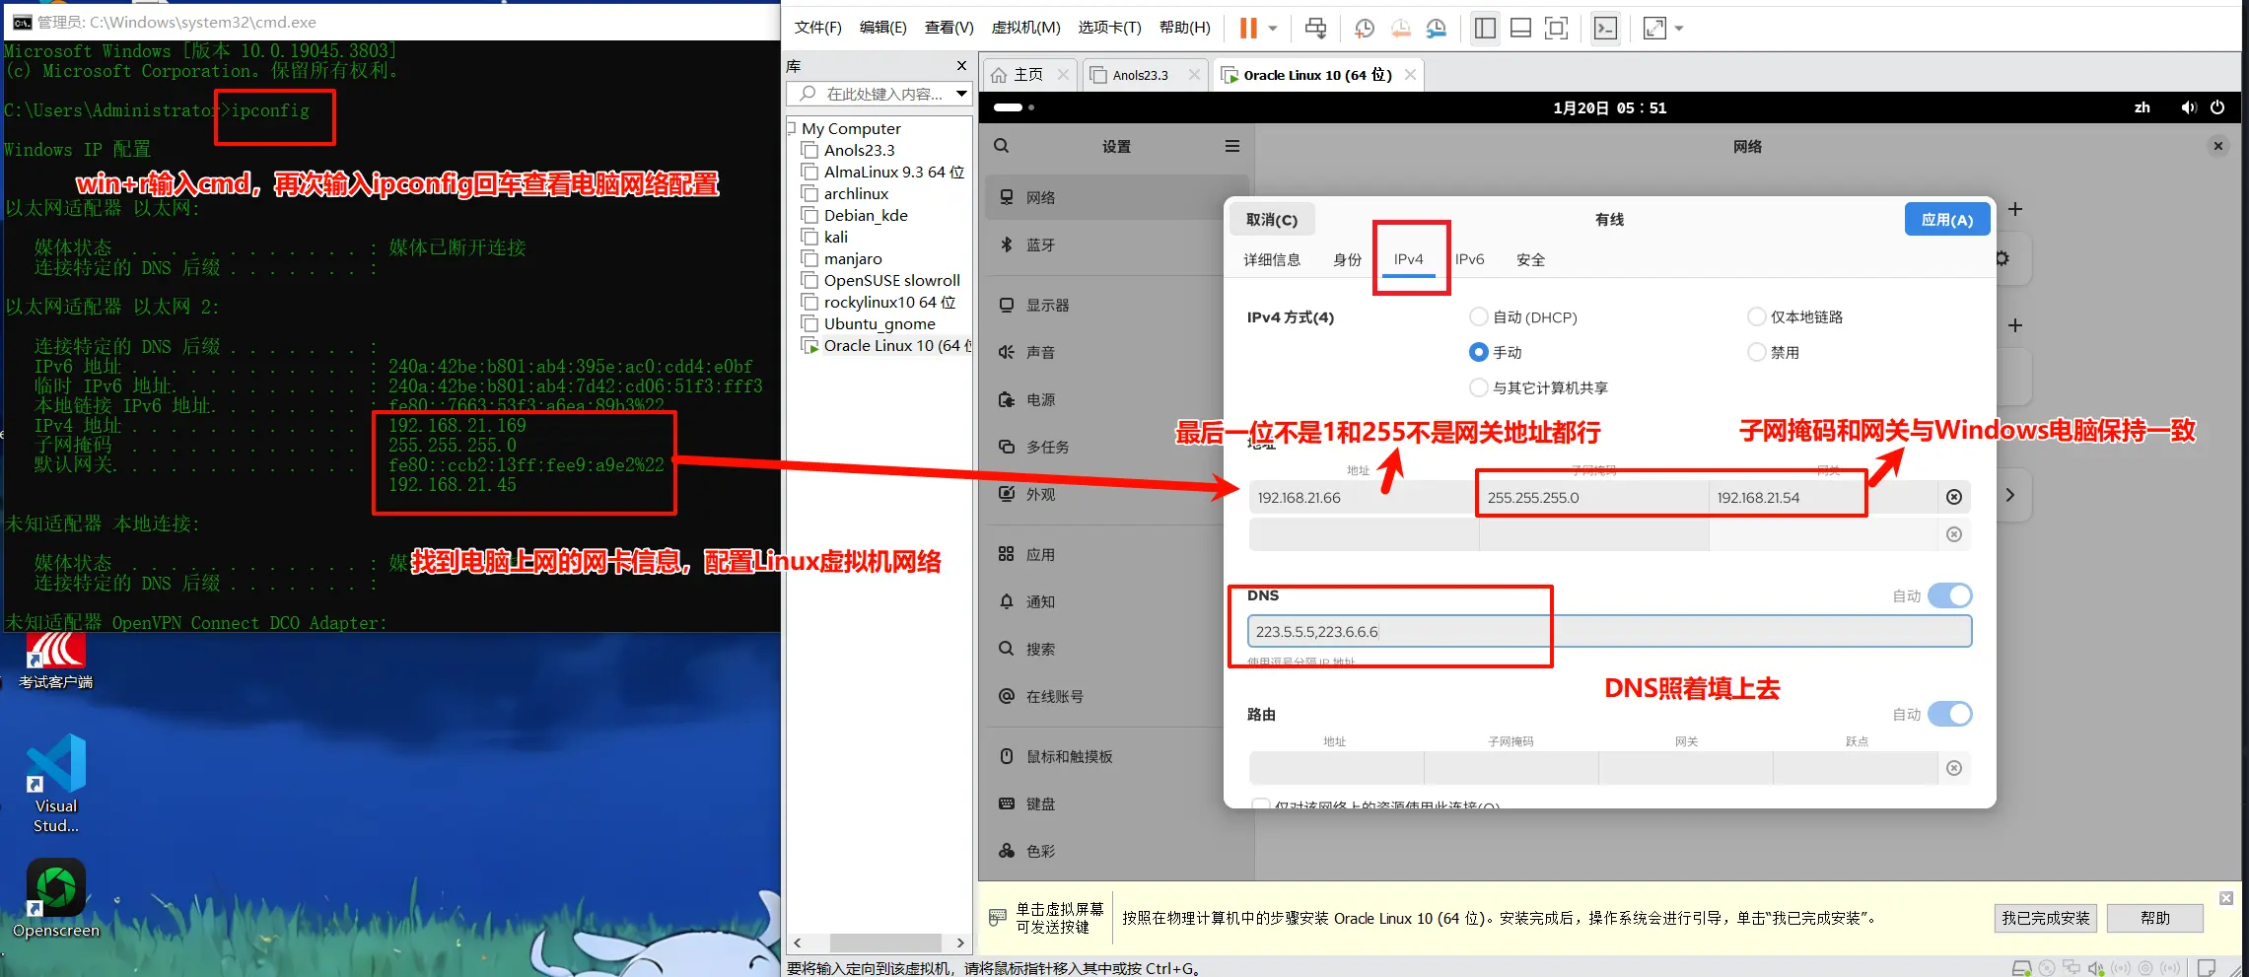
Task: Open the VMware console terminal icon
Action: click(x=1605, y=29)
